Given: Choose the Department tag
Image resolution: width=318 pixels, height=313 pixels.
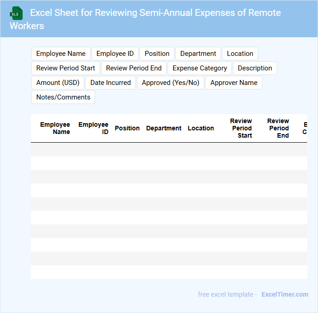Looking at the screenshot, I should [198, 54].
